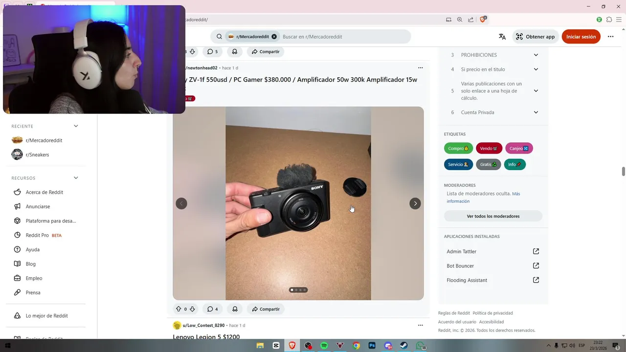Click Ver todos los moderadores button
This screenshot has width=626, height=352.
click(x=493, y=216)
